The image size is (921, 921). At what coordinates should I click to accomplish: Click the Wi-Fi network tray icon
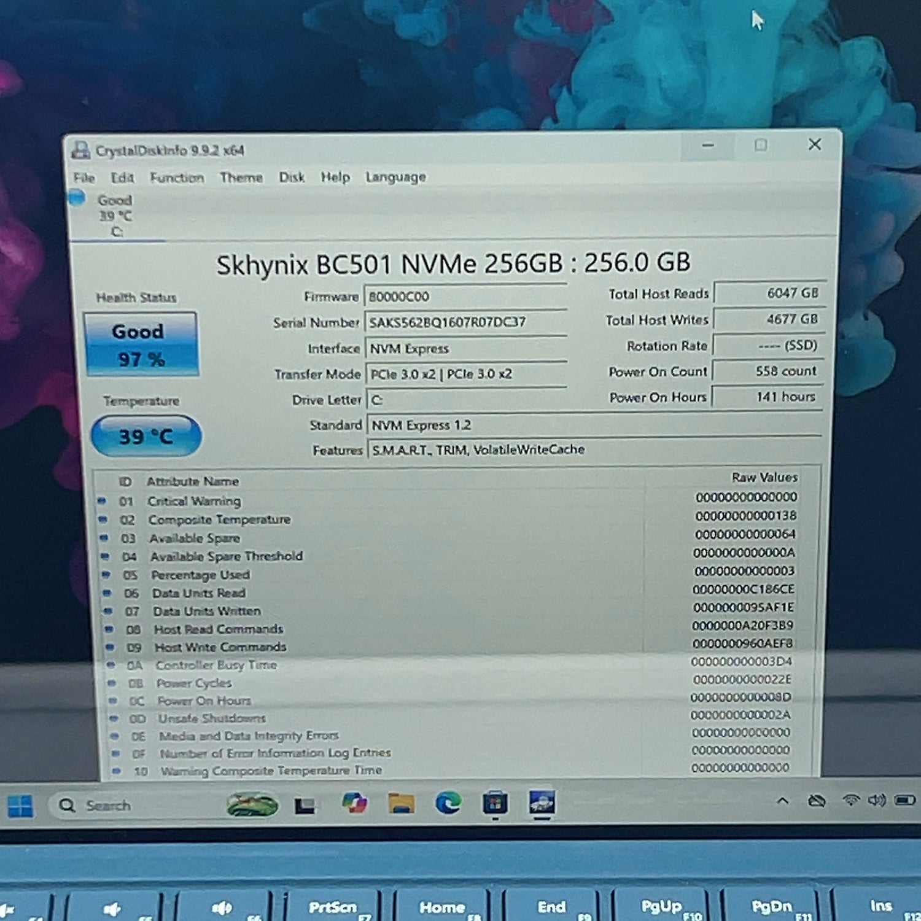[x=851, y=799]
